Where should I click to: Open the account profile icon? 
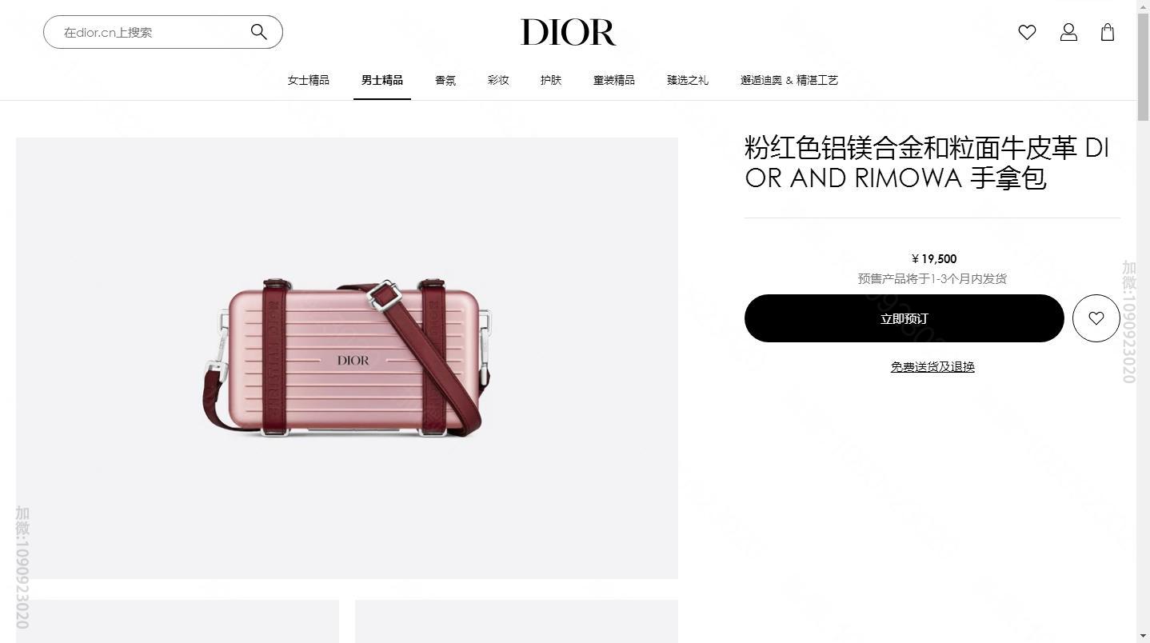1068,32
